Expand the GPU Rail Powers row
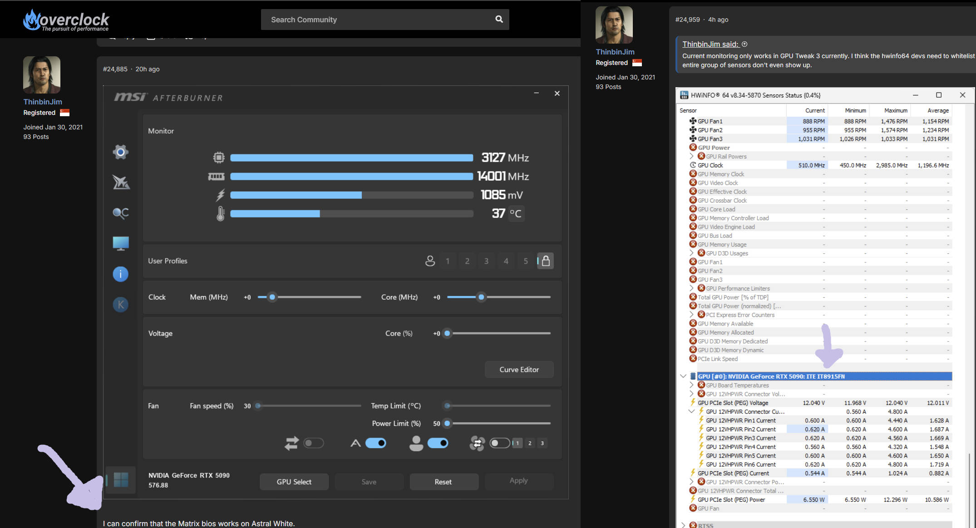 [691, 156]
